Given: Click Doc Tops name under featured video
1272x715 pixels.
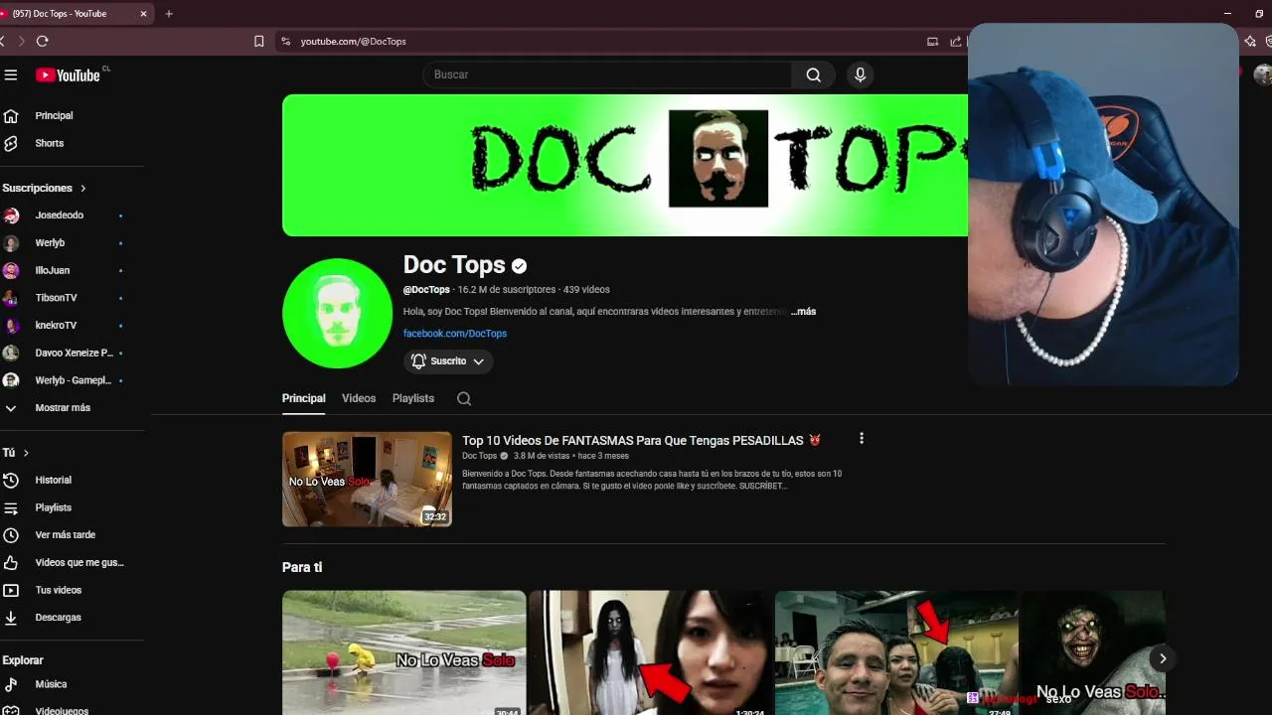Looking at the screenshot, I should 479,456.
